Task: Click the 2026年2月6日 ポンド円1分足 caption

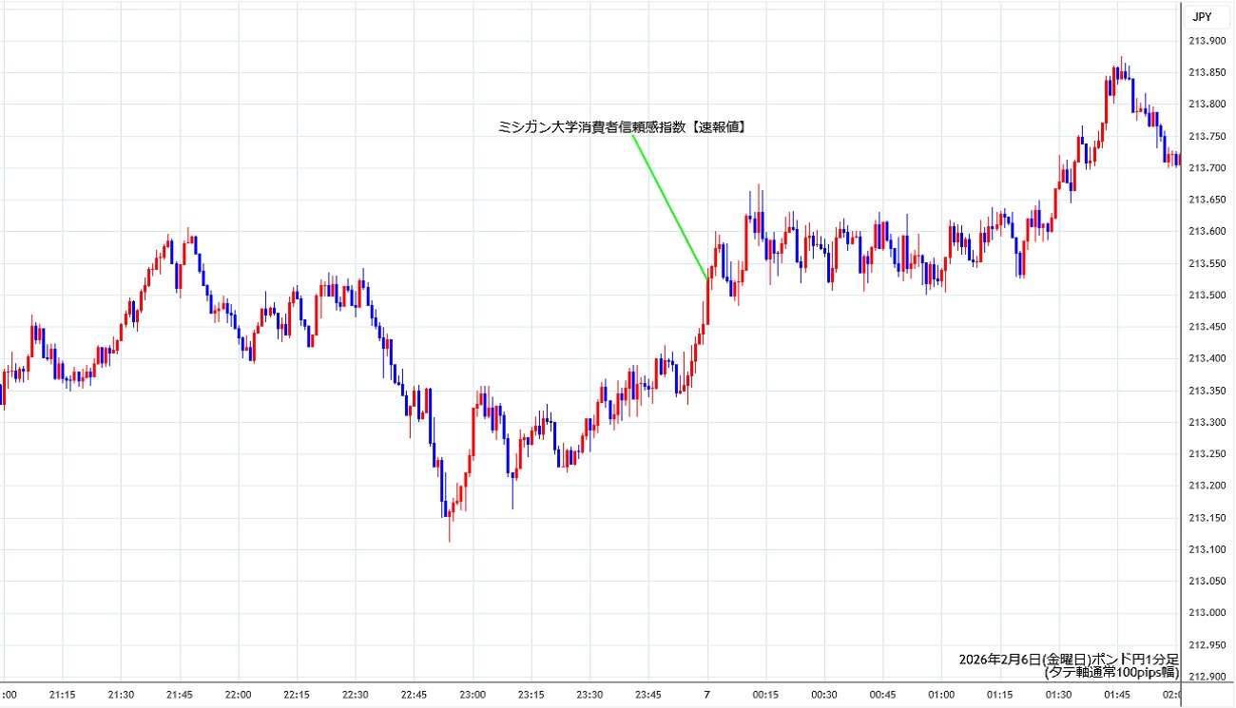Action: pos(1069,659)
